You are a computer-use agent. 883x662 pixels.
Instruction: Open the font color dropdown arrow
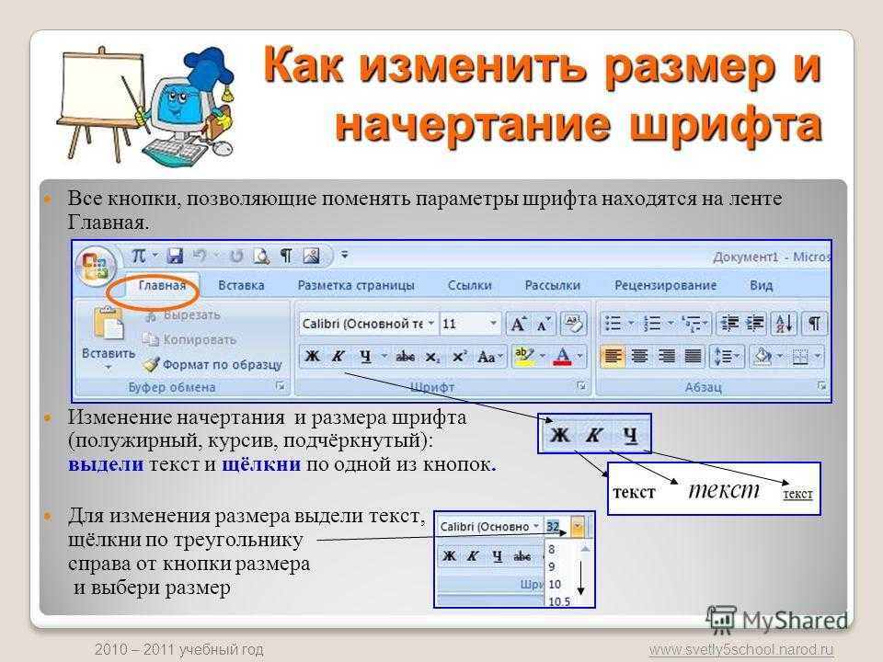click(x=579, y=357)
